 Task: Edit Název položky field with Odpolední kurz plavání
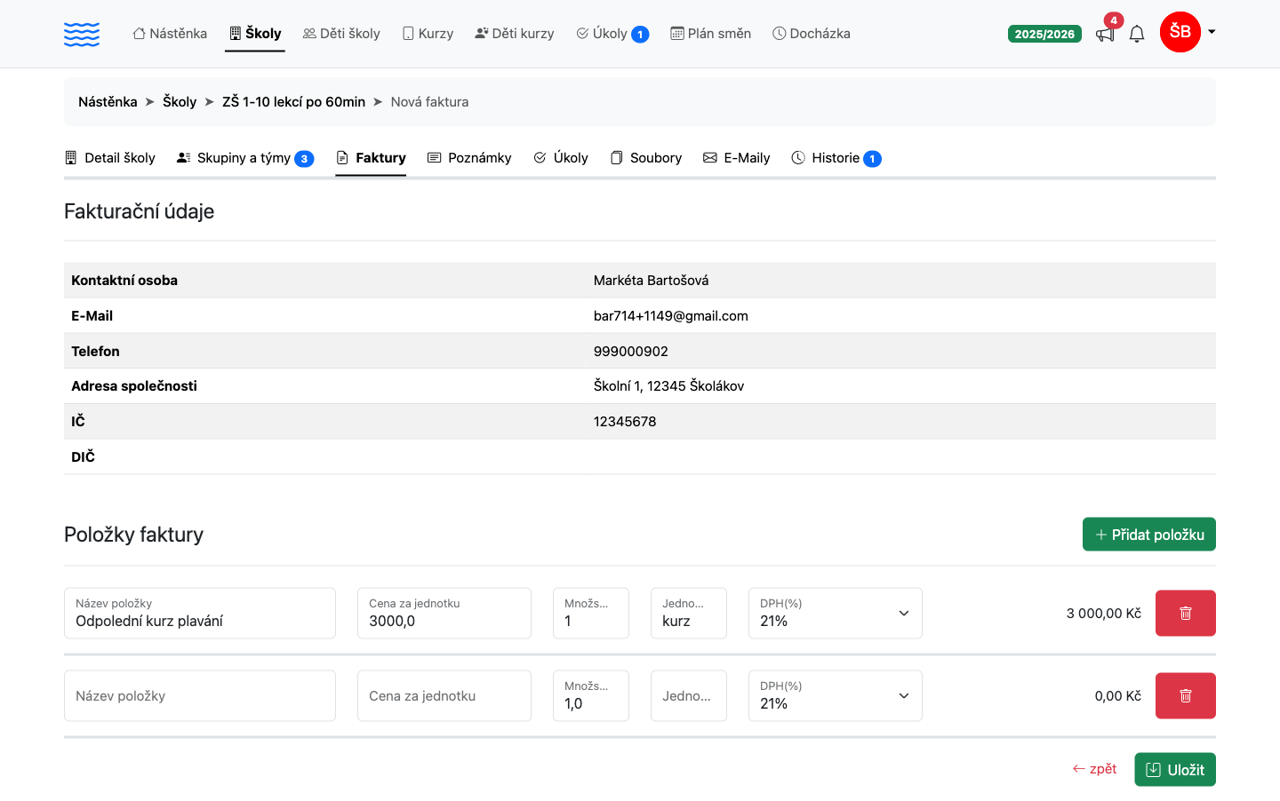coord(200,613)
